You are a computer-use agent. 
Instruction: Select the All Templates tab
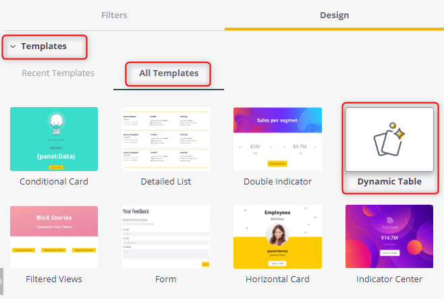pos(169,73)
